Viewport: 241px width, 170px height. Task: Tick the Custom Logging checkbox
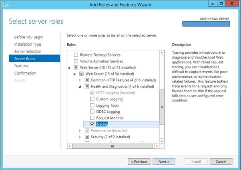(92, 99)
